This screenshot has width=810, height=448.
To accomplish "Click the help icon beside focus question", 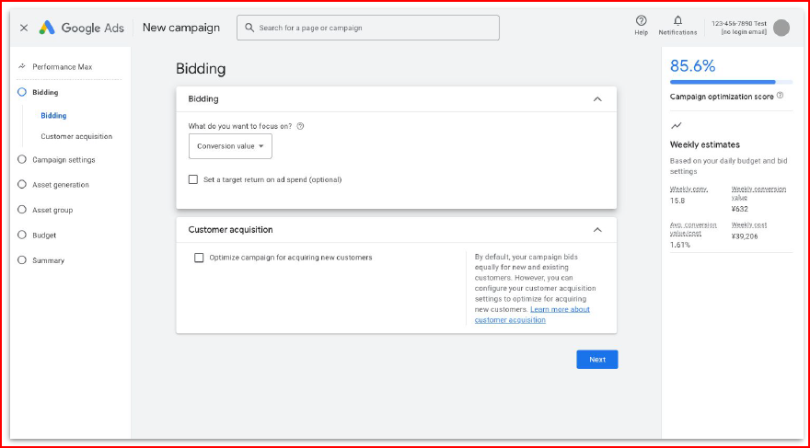I will point(301,126).
